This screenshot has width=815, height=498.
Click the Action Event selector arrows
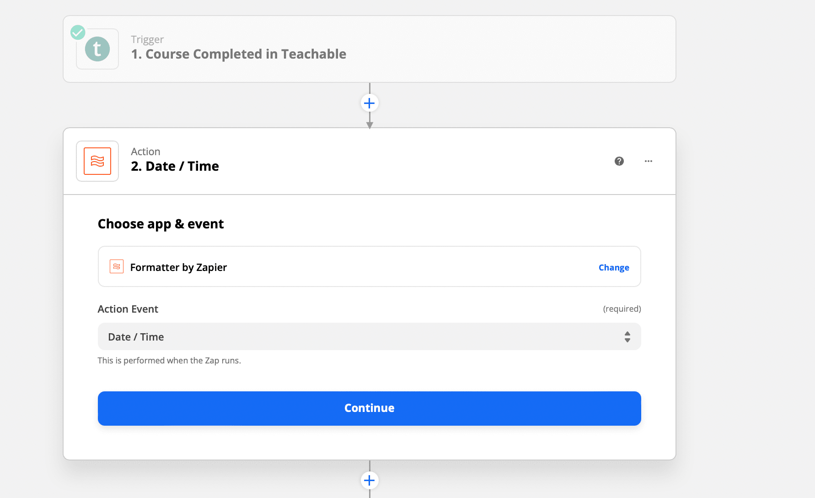(x=627, y=337)
